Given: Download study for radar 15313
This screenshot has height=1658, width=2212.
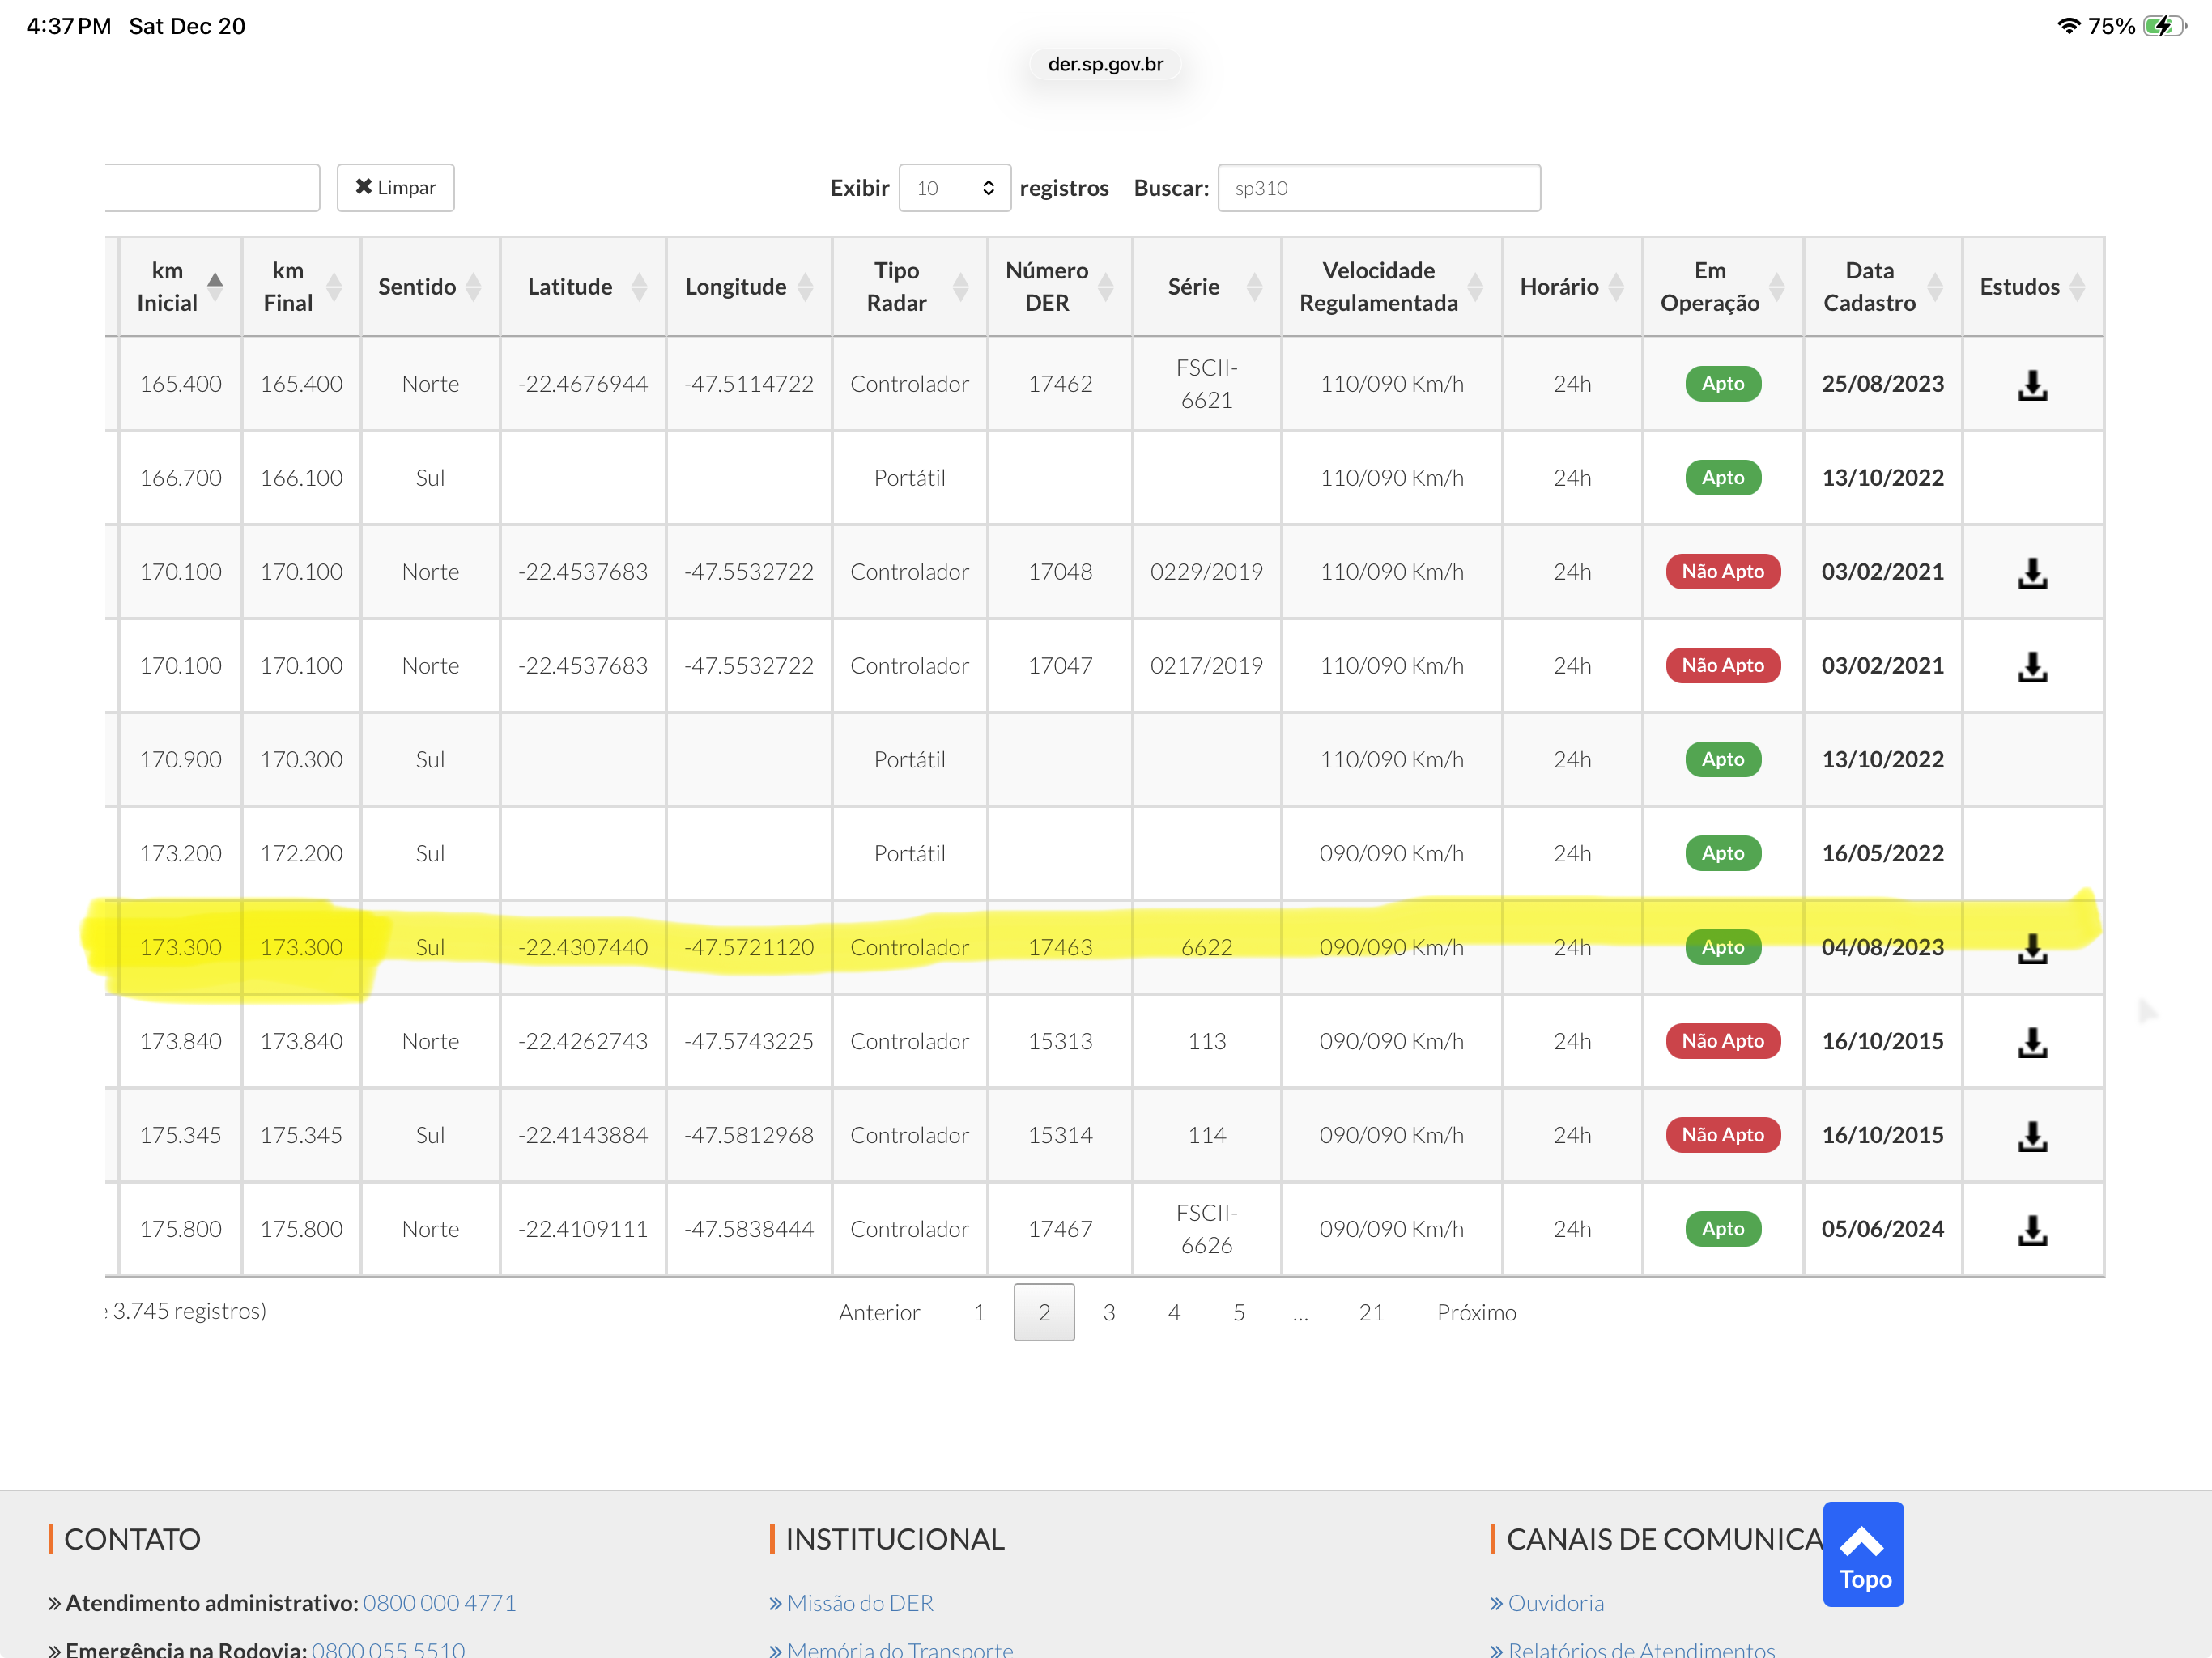Looking at the screenshot, I should coord(2032,1042).
